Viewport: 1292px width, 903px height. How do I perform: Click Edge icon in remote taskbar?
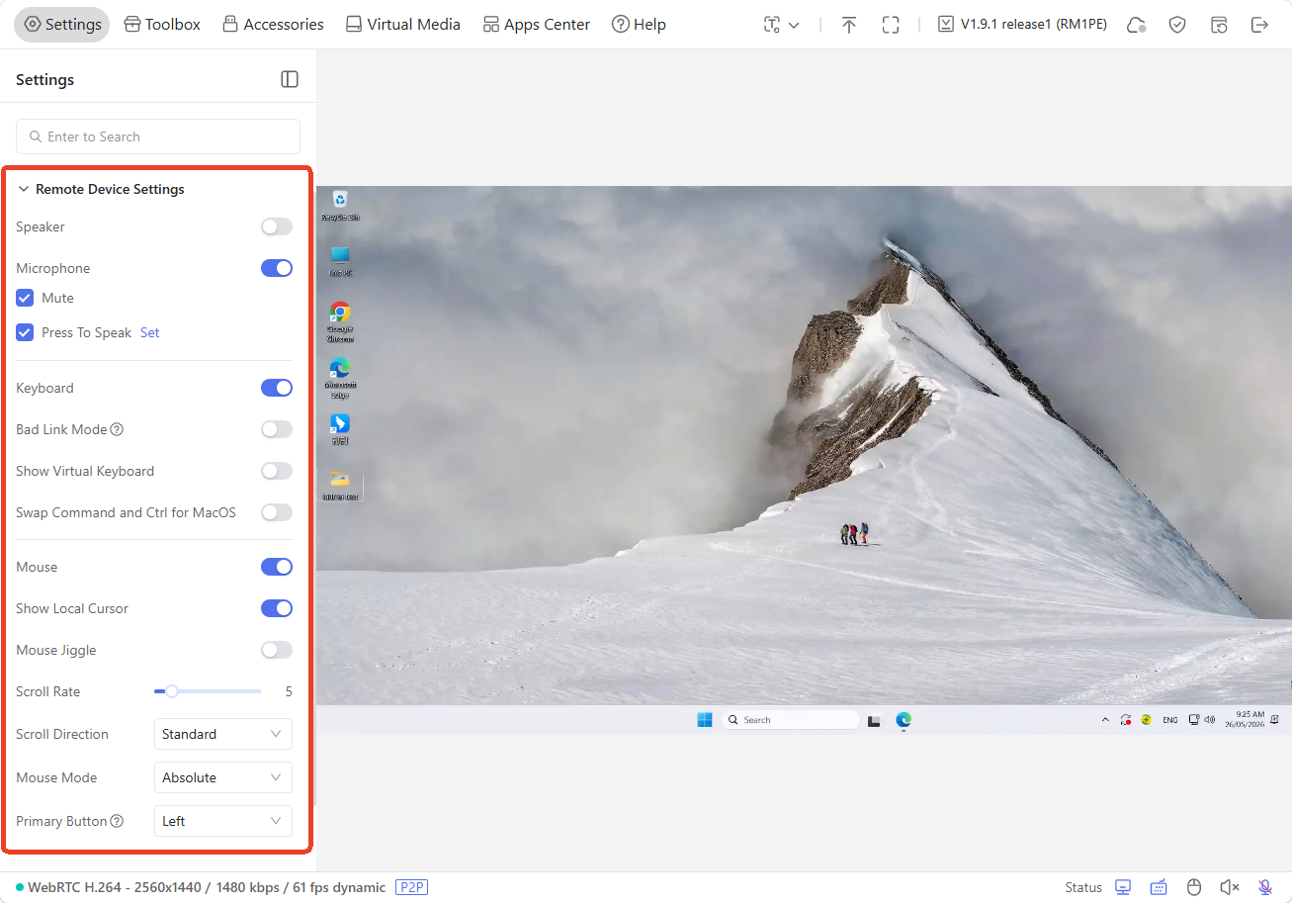pyautogui.click(x=904, y=720)
